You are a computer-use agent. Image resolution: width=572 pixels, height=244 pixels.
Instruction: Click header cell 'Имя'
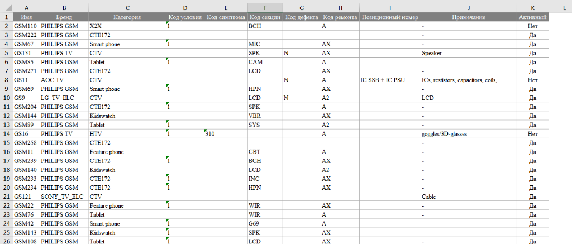click(26, 17)
